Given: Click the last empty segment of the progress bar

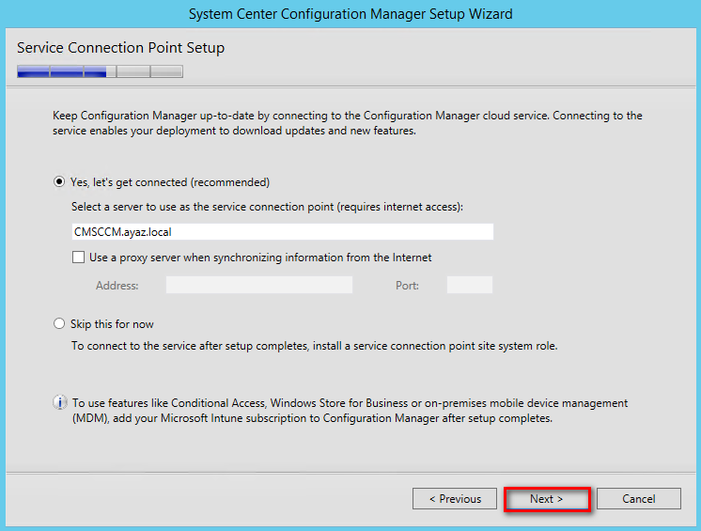Looking at the screenshot, I should (x=167, y=71).
